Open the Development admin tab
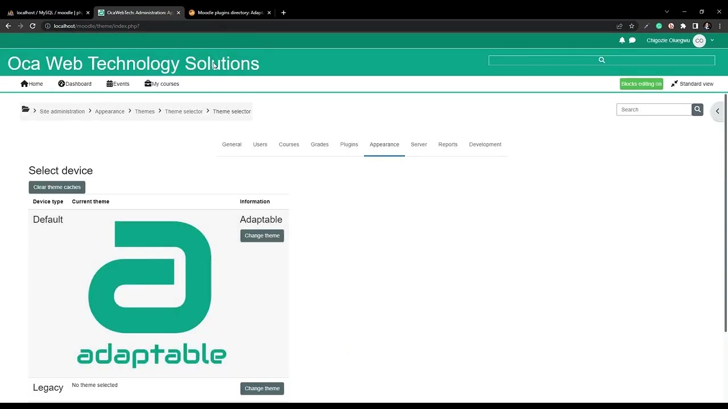728x409 pixels. click(x=485, y=144)
